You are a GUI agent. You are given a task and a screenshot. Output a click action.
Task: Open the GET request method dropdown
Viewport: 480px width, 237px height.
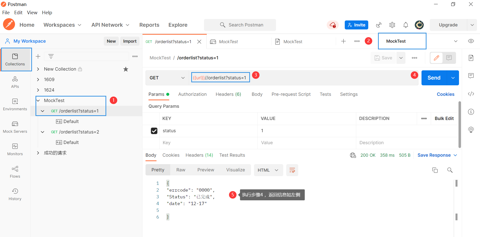pos(167,78)
